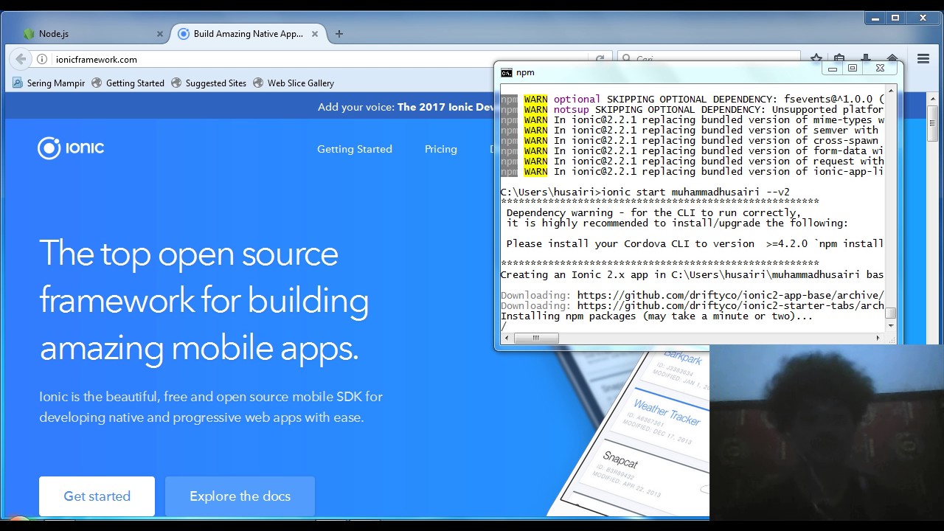Image resolution: width=944 pixels, height=531 pixels.
Task: Click the 'Installing npm packages' console line
Action: coord(656,316)
